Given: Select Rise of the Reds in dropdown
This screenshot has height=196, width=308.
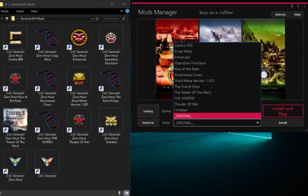Looking at the screenshot, I should coord(217,69).
